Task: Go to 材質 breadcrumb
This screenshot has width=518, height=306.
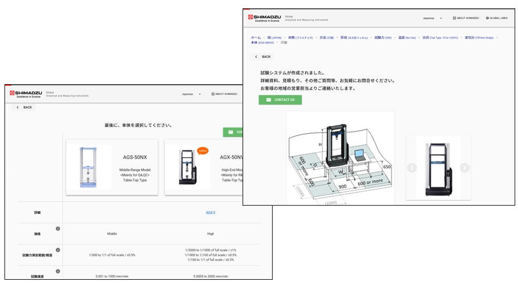Action: tap(301, 38)
